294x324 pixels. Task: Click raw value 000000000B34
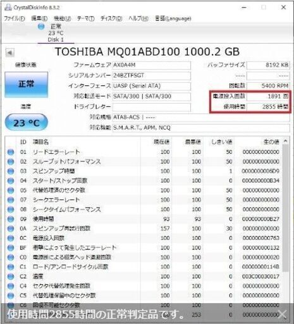(x=260, y=181)
